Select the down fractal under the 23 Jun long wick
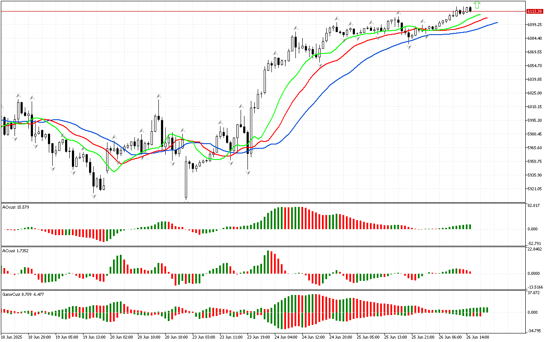The width and height of the screenshot is (548, 342). pos(247,172)
